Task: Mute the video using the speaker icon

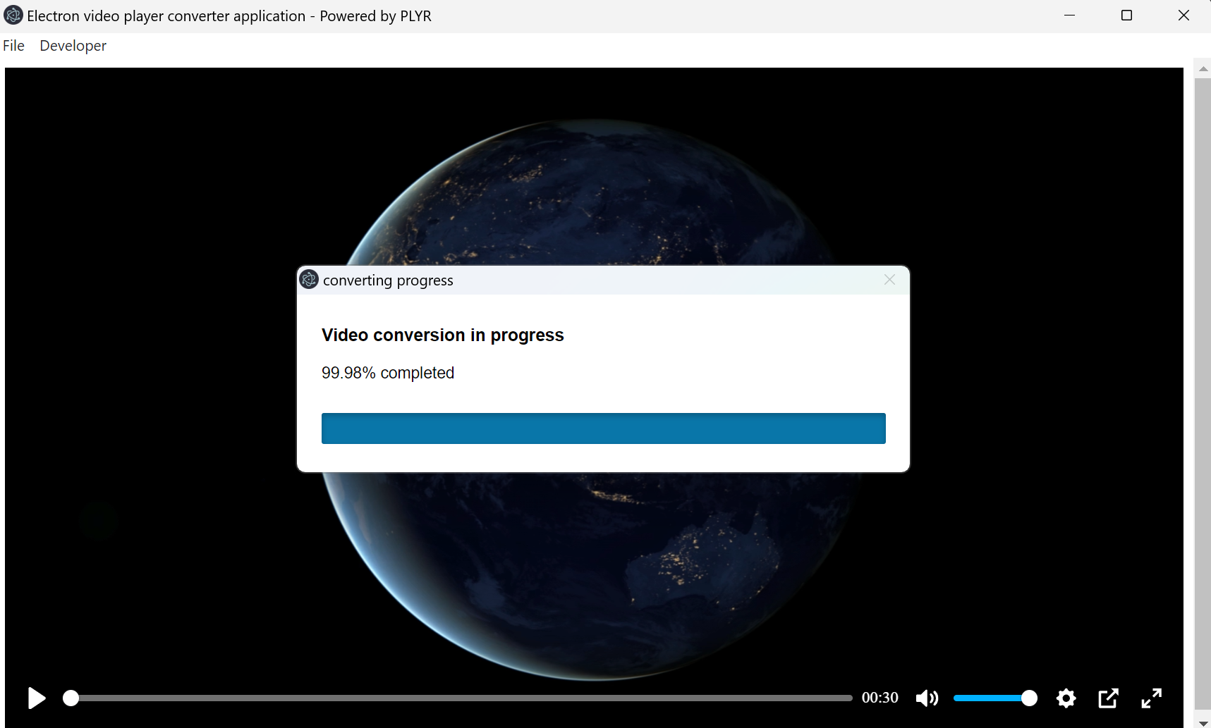Action: click(x=927, y=698)
